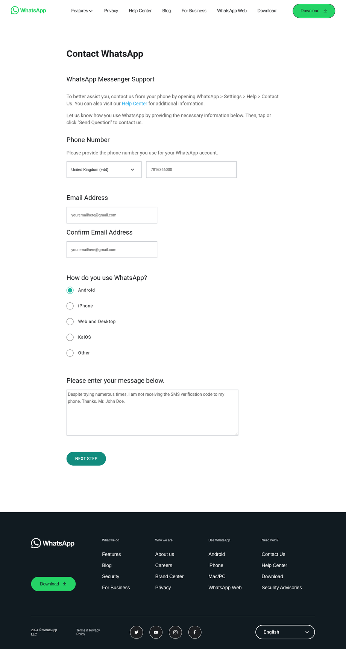The image size is (346, 649).
Task: Expand the Features menu in the navbar
Action: pyautogui.click(x=82, y=11)
